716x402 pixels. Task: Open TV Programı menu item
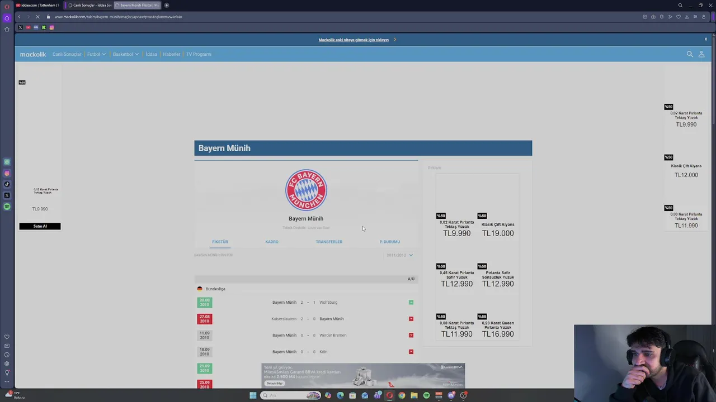199,54
